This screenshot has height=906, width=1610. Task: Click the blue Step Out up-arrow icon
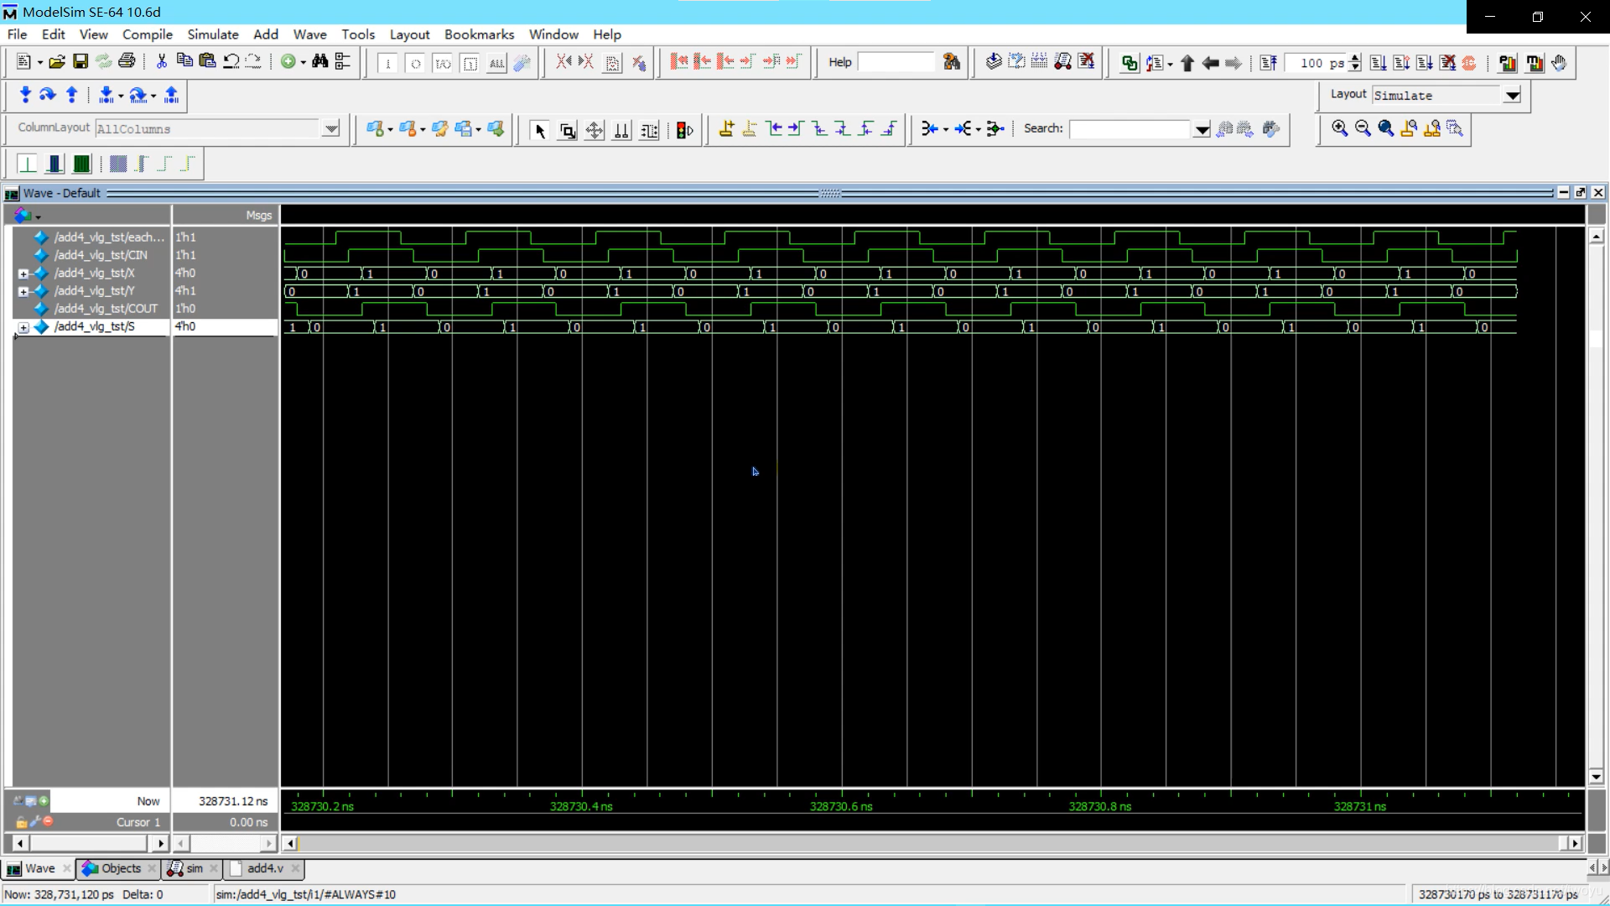(x=72, y=95)
